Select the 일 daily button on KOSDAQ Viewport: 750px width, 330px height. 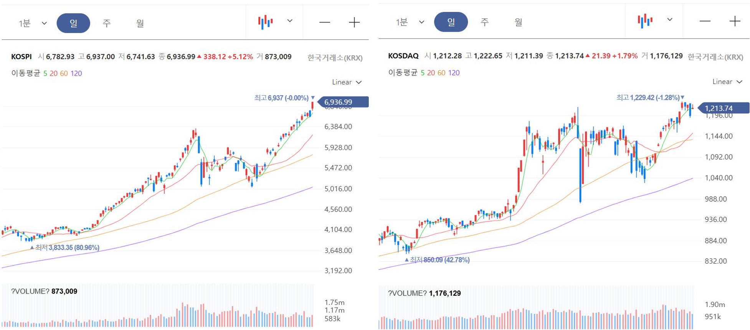(451, 22)
